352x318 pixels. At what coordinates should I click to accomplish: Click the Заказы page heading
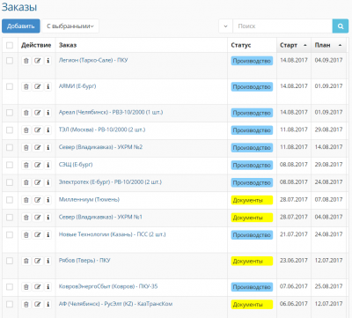pos(19,7)
